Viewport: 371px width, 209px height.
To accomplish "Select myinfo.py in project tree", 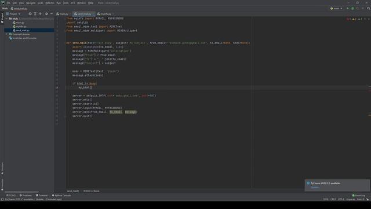I will (19, 26).
